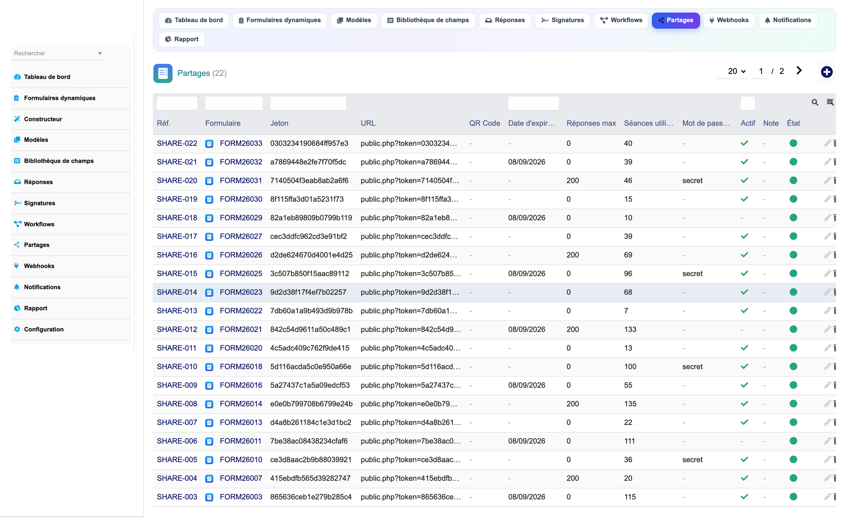Open the FORM26016 form link

[241, 385]
